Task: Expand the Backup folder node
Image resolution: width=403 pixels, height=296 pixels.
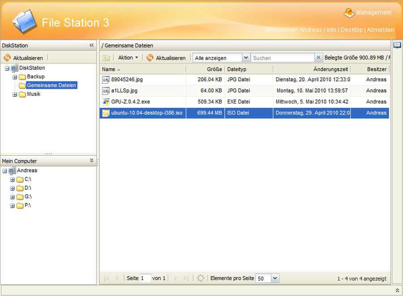Action: pos(15,77)
